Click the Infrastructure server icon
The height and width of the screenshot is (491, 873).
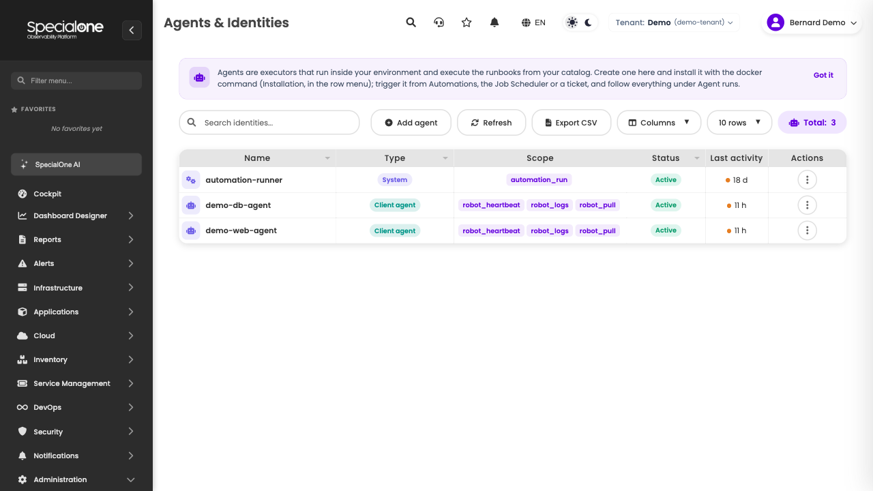pos(22,288)
